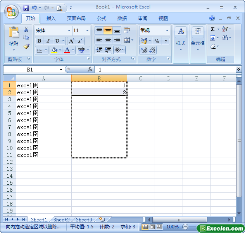Switch to the 视图 tab

(163, 19)
